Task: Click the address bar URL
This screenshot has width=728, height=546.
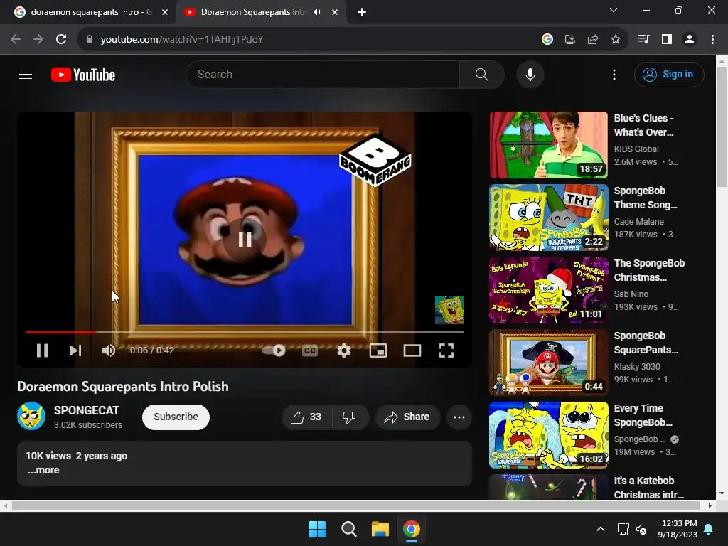Action: click(182, 40)
